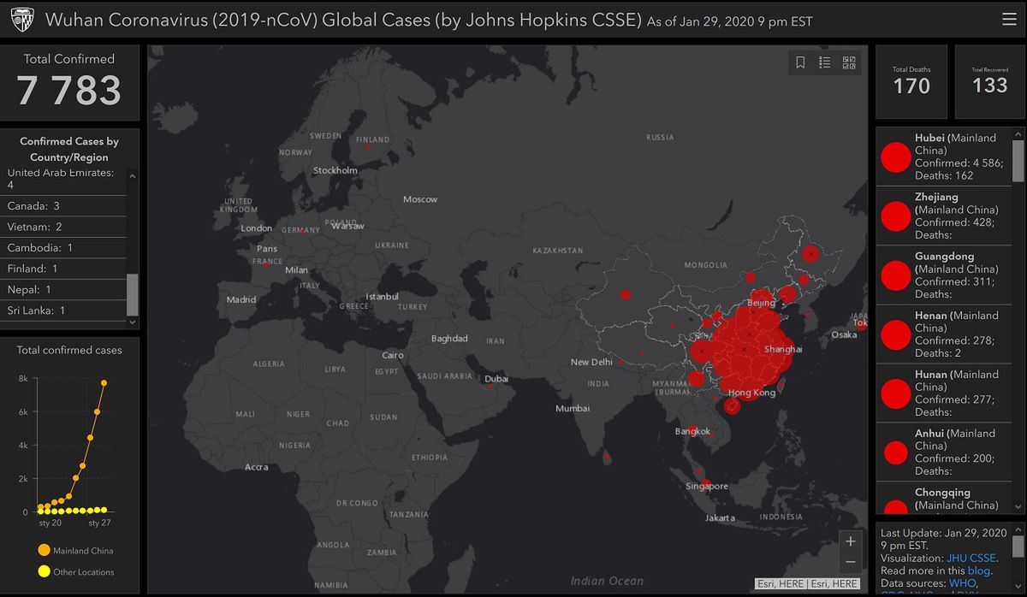Click the Moscow label on map
The height and width of the screenshot is (597, 1027).
coord(420,199)
